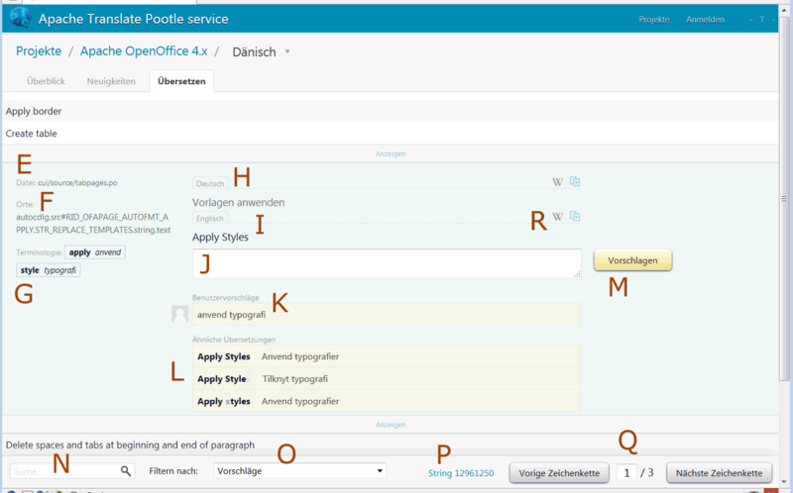Click the Pootle logo icon in header
Viewport: 793px width, 493px height.
click(x=20, y=18)
